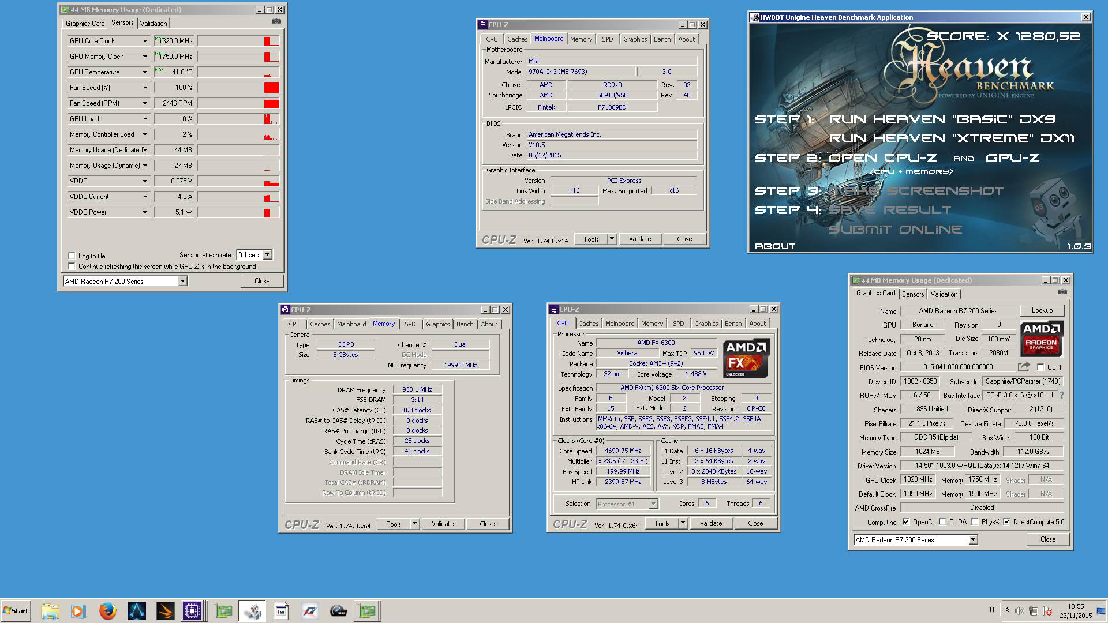Switch to CPU-Z via its purple taskbar icon
Screen dimensions: 1108x623
[193, 611]
